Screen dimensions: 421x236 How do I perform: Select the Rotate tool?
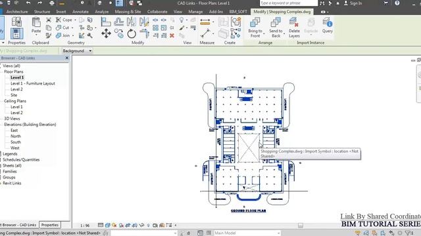132,34
